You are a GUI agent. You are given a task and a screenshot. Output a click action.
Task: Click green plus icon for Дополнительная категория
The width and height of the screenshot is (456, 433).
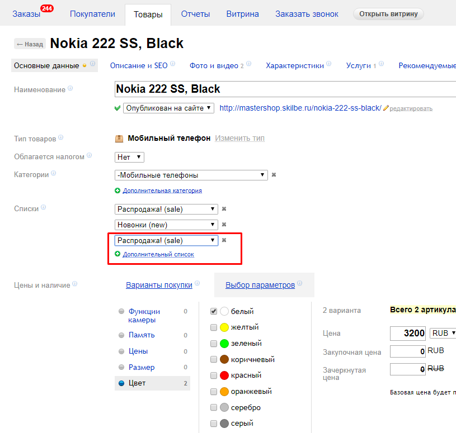117,191
